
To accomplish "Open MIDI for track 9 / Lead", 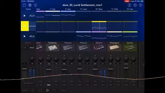I will pos(80,85).
